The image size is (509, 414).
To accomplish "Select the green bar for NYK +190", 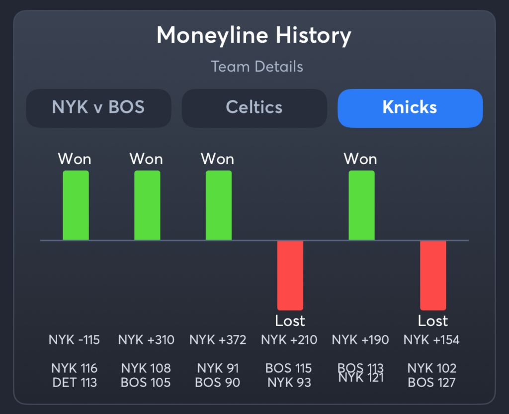I will 361,205.
